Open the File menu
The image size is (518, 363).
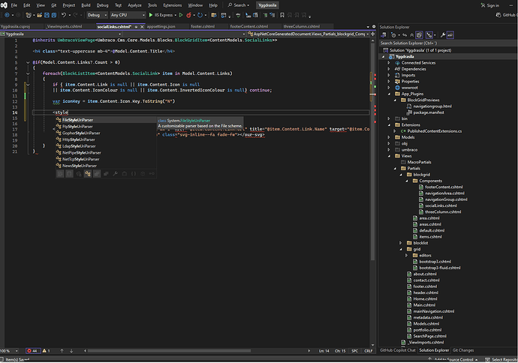pyautogui.click(x=14, y=5)
